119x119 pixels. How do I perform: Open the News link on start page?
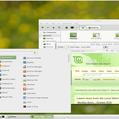click(101, 71)
